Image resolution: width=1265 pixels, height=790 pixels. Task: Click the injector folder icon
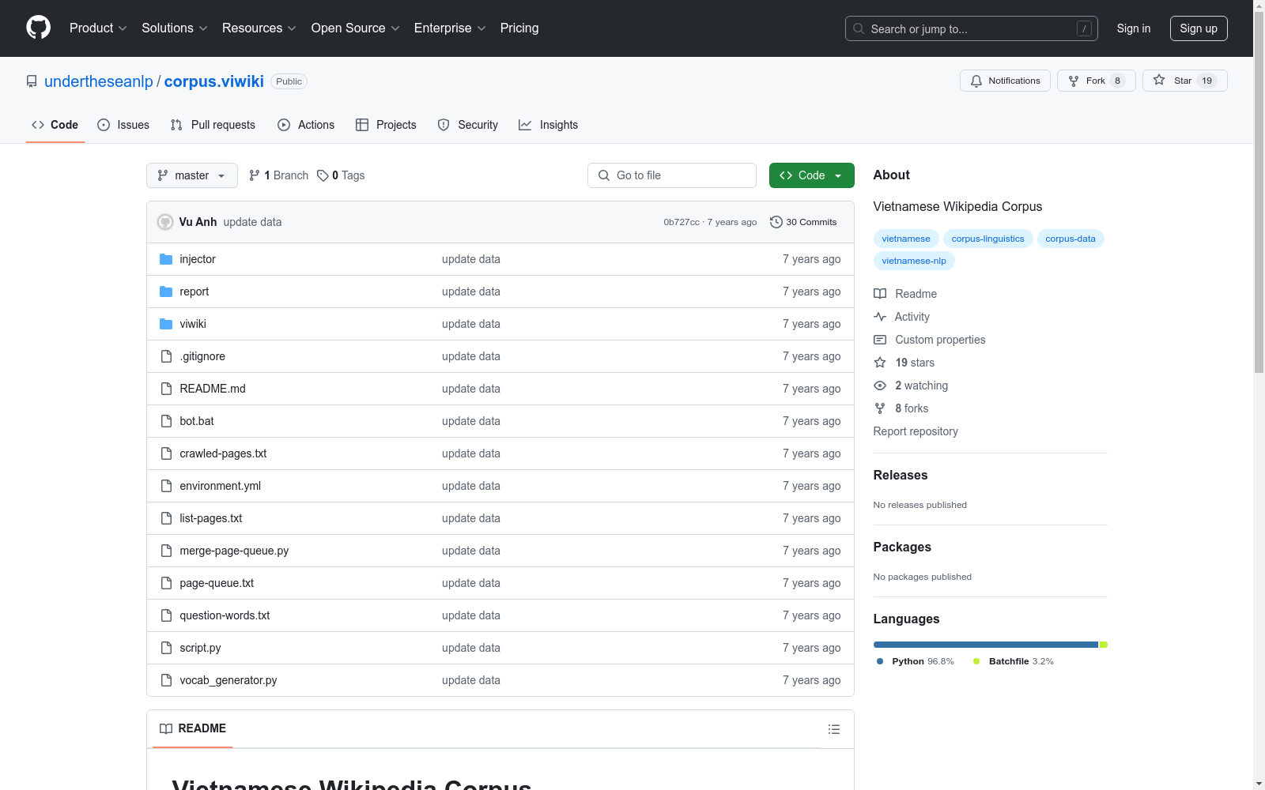[166, 259]
